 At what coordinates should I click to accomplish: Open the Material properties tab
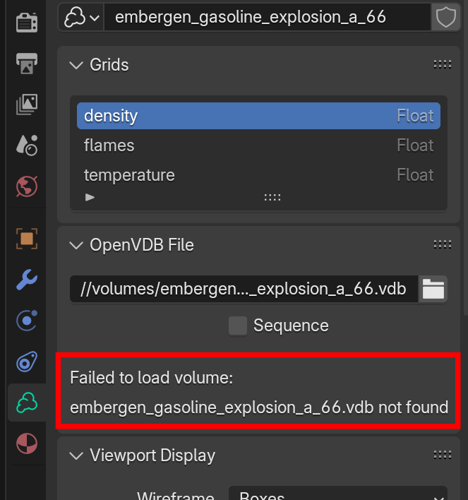(x=27, y=444)
